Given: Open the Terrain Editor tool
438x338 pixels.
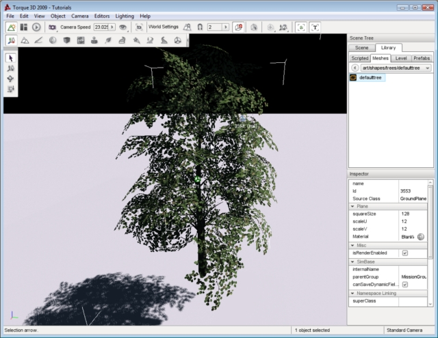Looking at the screenshot, I should tap(25, 41).
